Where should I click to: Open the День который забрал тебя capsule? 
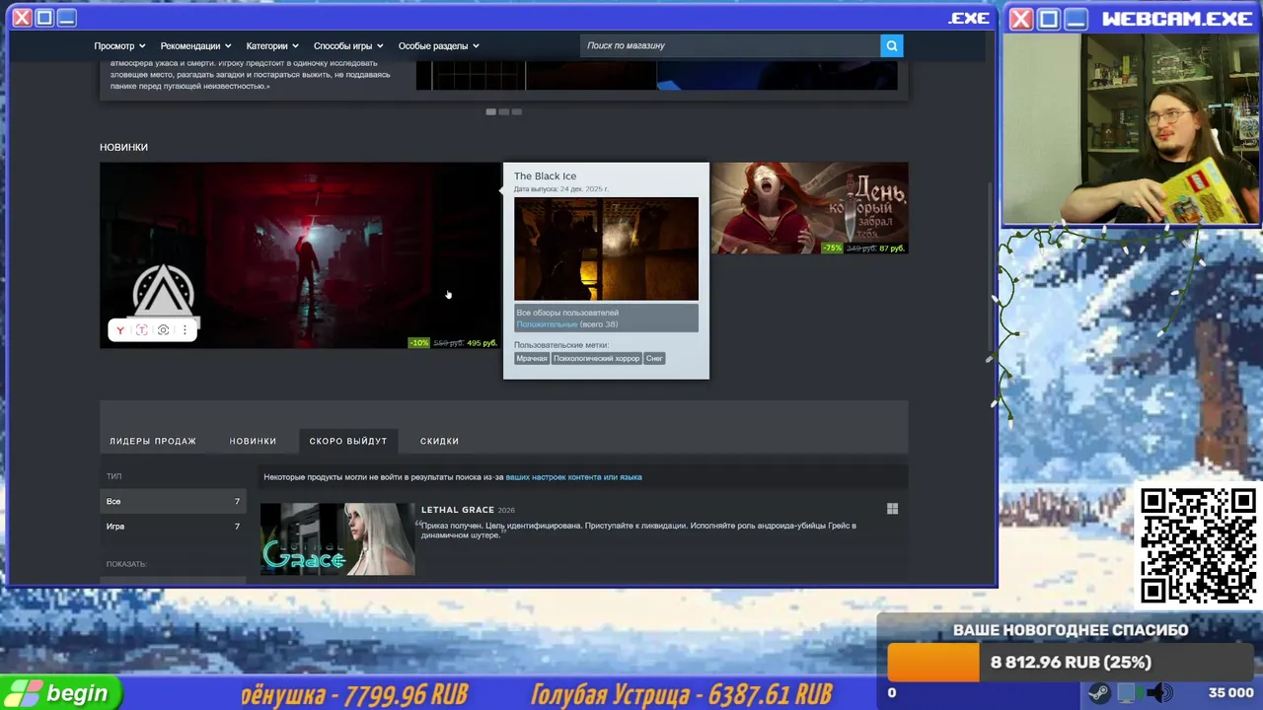pyautogui.click(x=809, y=208)
